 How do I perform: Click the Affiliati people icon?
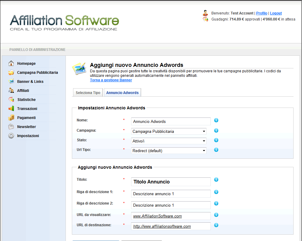click(x=11, y=90)
